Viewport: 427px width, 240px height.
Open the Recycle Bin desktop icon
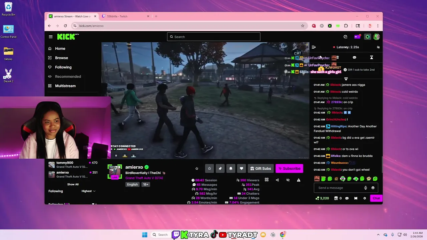[x=8, y=9]
